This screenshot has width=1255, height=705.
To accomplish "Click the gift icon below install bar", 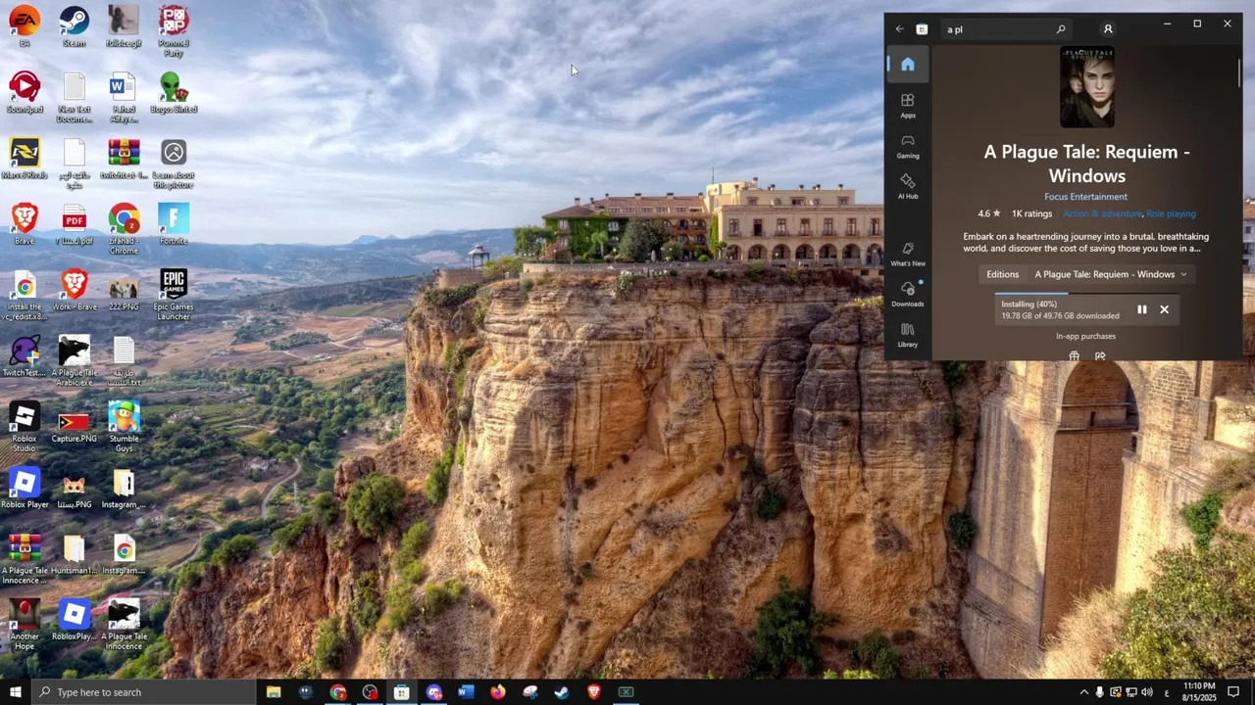I will click(1074, 355).
